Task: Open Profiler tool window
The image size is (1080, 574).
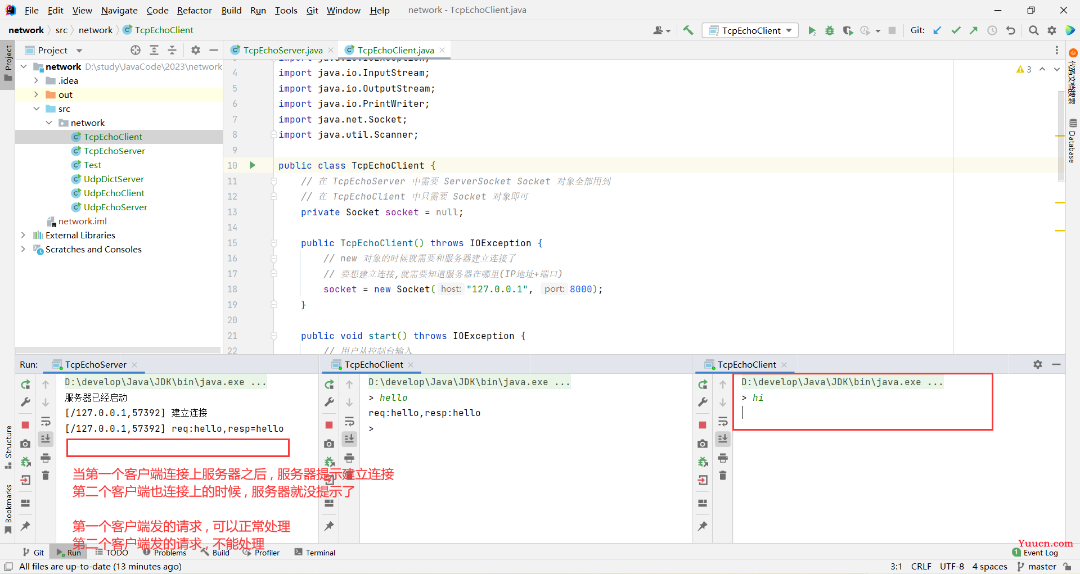Action: click(261, 553)
